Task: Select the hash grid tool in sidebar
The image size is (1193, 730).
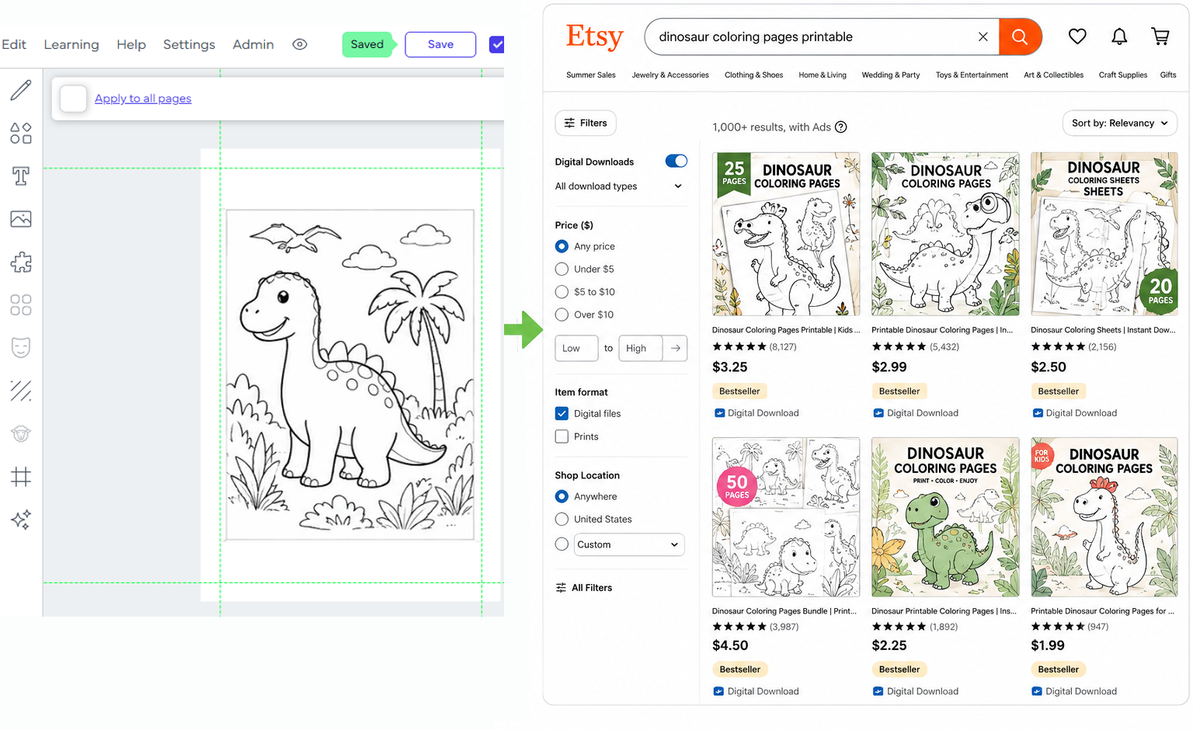Action: [21, 476]
